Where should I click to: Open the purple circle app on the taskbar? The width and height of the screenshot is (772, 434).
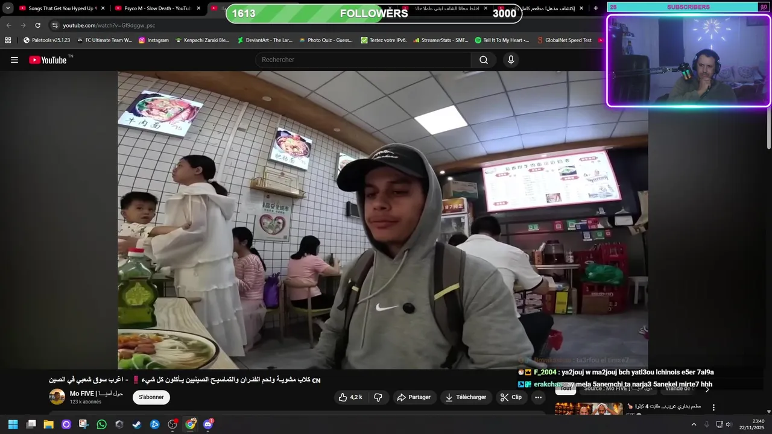(66, 424)
